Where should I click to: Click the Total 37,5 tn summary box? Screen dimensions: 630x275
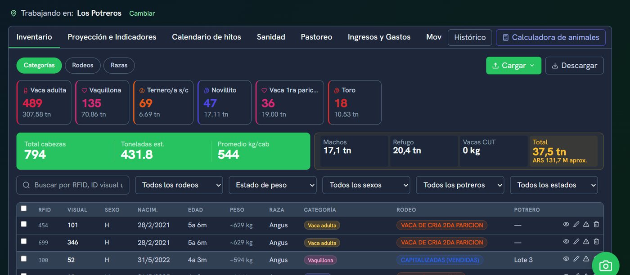coord(563,151)
